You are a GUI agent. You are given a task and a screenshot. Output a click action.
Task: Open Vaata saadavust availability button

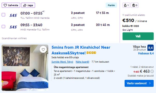[139, 83]
